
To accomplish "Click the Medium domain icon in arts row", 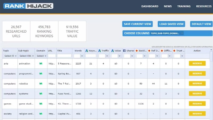I will tap(41, 64).
